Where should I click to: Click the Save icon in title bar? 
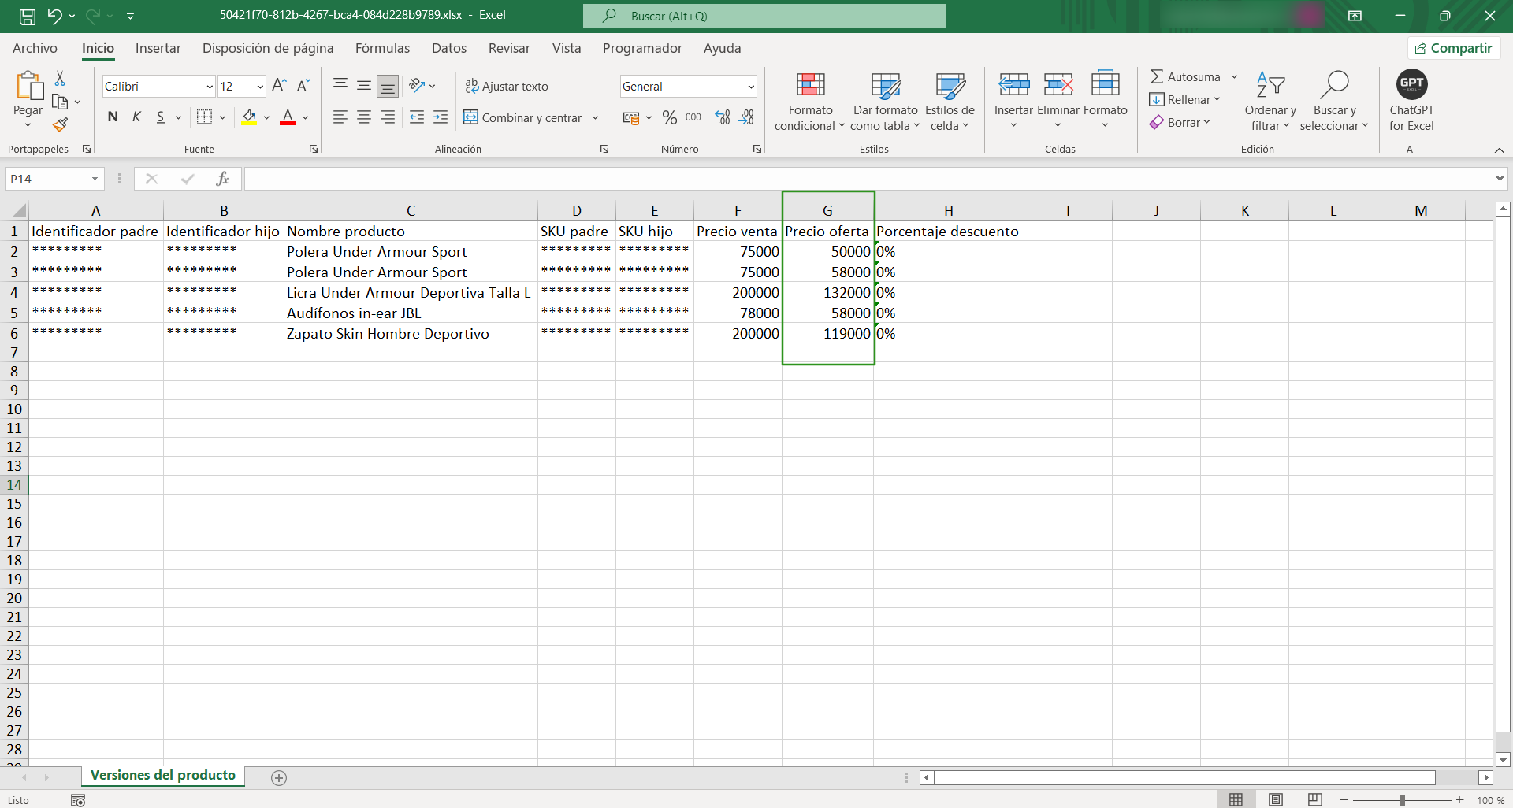[28, 16]
